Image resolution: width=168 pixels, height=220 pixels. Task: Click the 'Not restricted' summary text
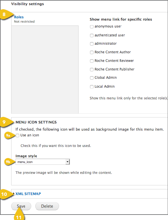click(24, 21)
